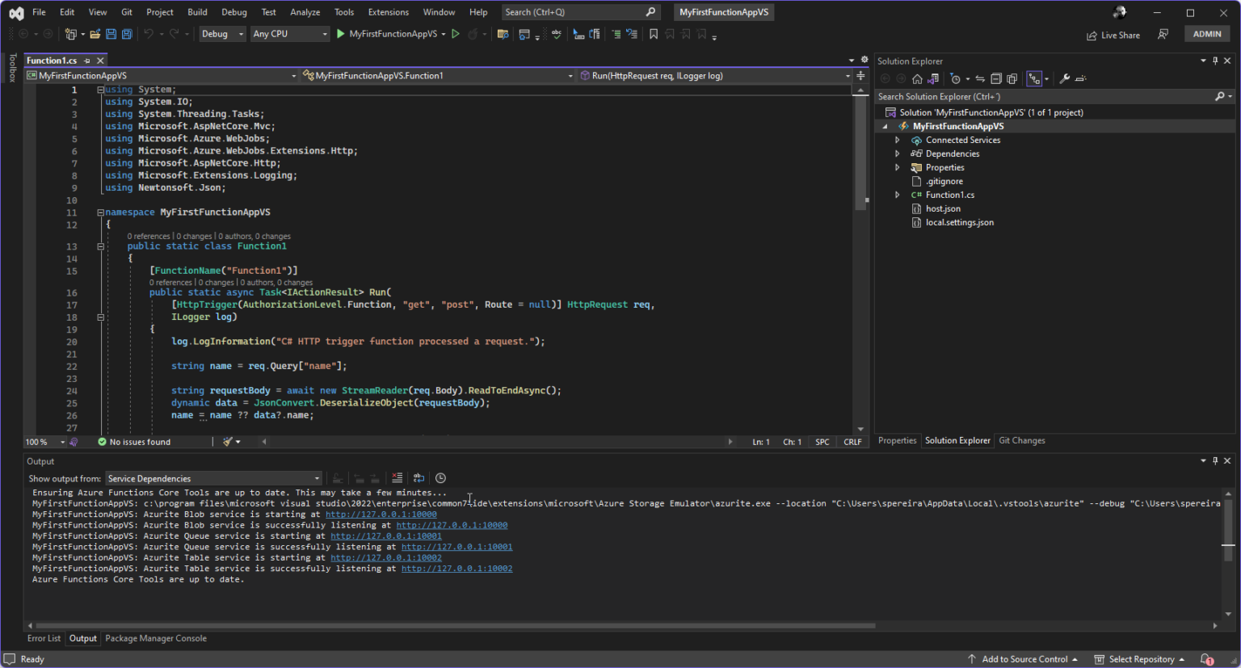Expand the Dependencies node in Solution Explorer
Screen dimensions: 1241x668
coord(897,153)
